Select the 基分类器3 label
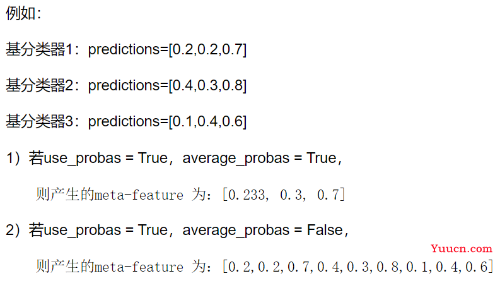 (x=39, y=122)
